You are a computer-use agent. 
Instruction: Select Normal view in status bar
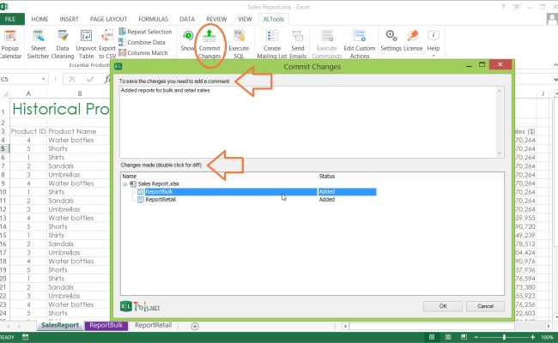[432, 337]
